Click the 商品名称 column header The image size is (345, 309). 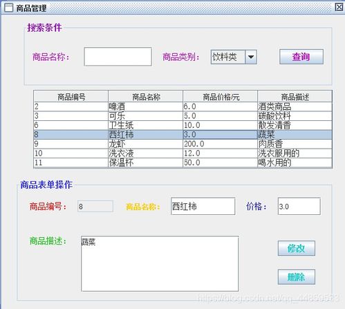coord(146,97)
